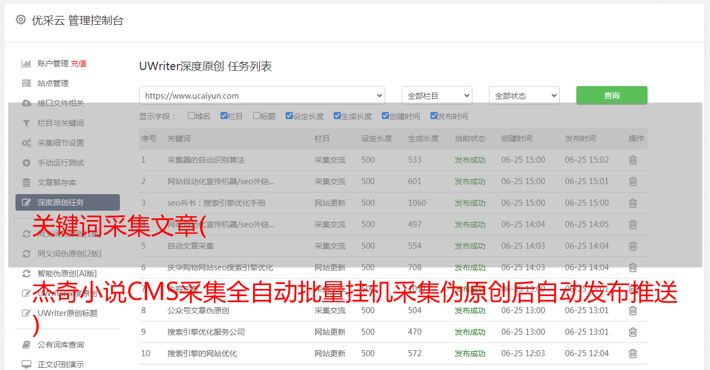Click the gear icon beside 优采云 管理控制台
Screen dimensions: 710x370
tap(20, 20)
